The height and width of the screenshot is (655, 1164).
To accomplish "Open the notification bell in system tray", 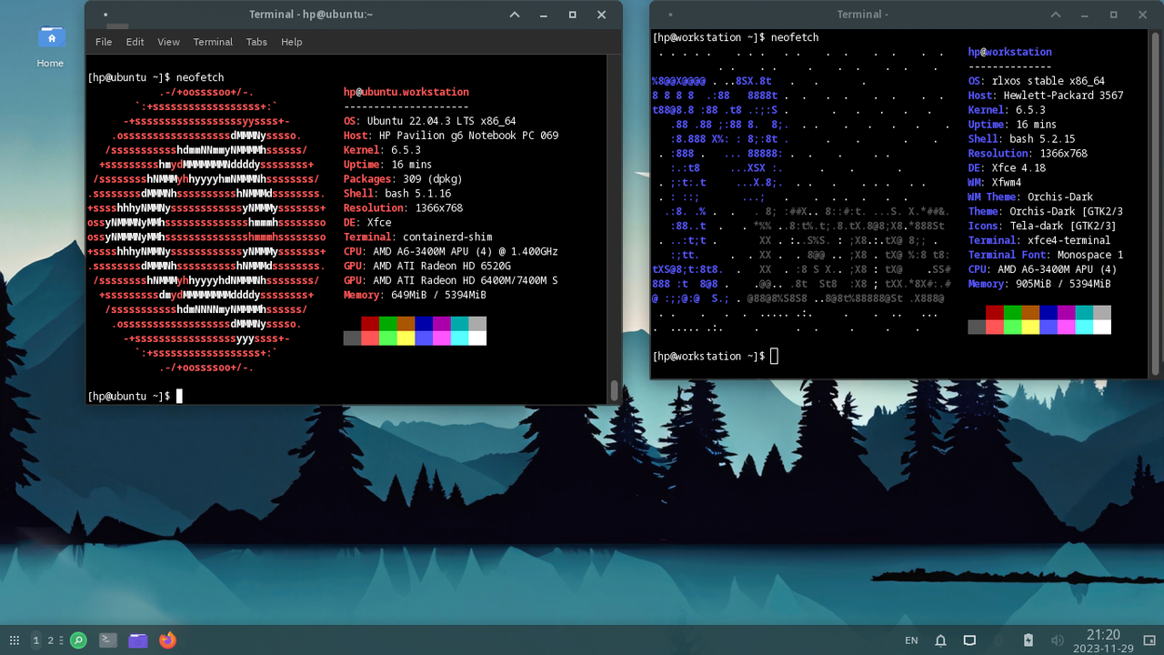I will [x=941, y=640].
